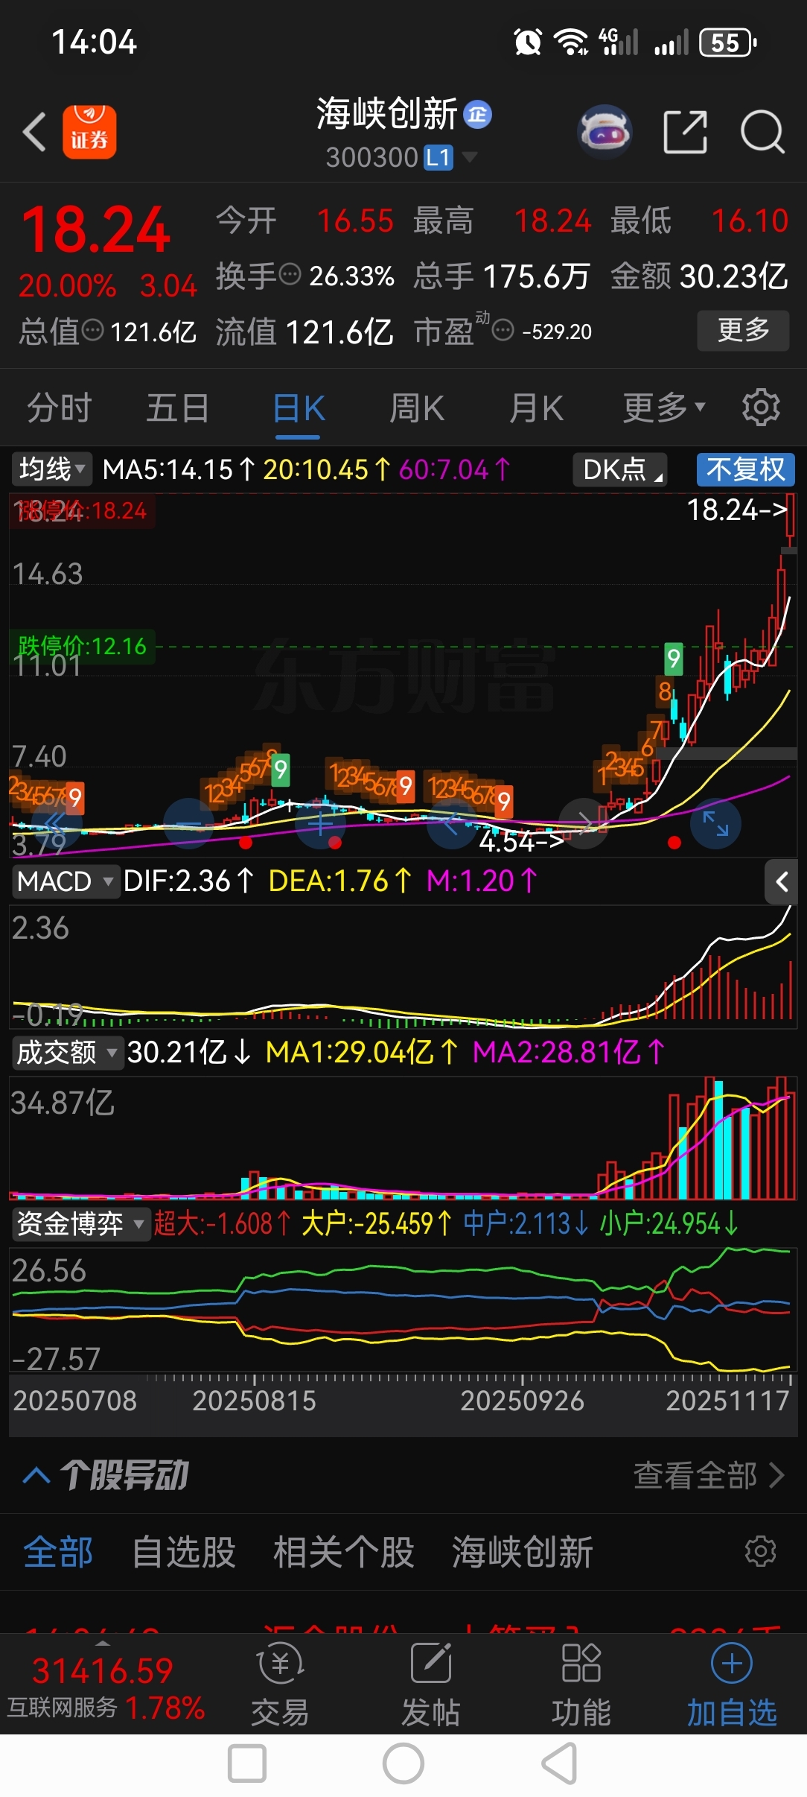807x1797 pixels.
Task: Tap the share icon
Action: tap(685, 132)
